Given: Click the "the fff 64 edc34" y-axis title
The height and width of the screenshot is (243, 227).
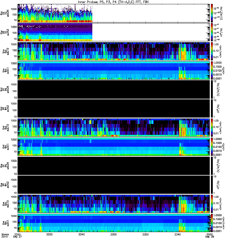Looking at the screenshot, I should [5, 166].
